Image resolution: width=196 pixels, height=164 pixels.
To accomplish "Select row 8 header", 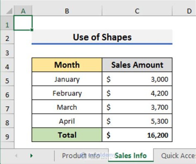I will pyautogui.click(x=7, y=121).
